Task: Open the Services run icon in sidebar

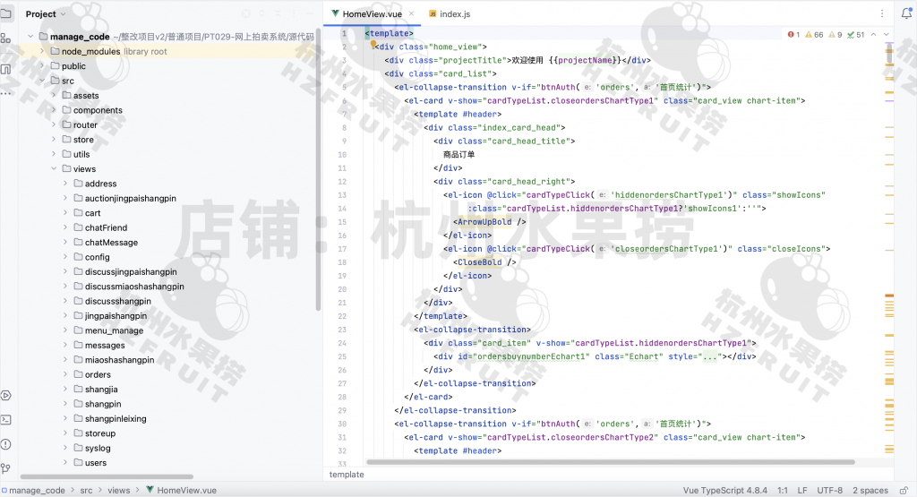Action: pos(6,395)
